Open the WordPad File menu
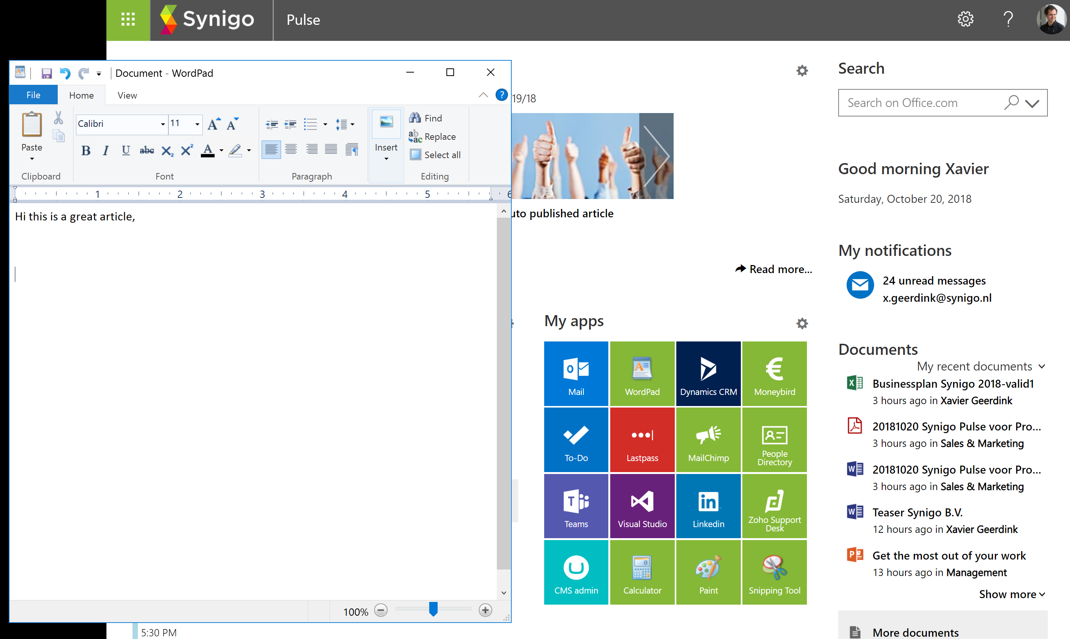 click(34, 95)
